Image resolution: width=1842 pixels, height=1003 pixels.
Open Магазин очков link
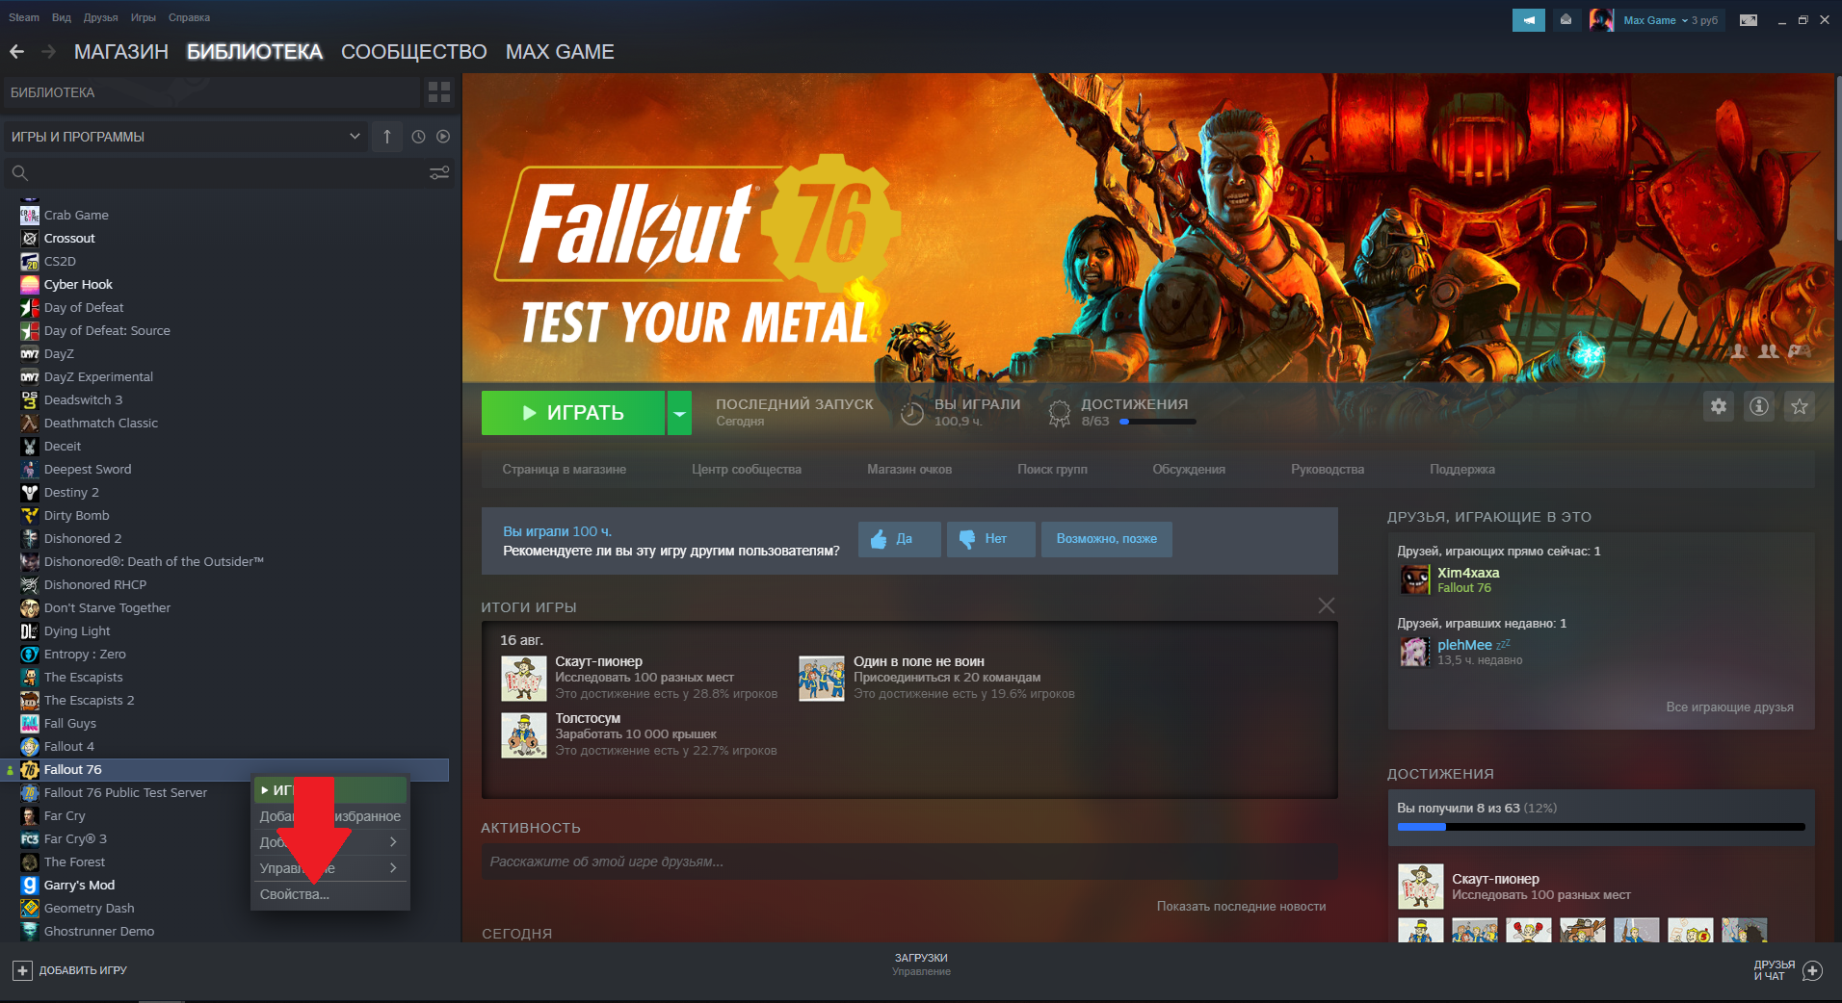coord(909,470)
